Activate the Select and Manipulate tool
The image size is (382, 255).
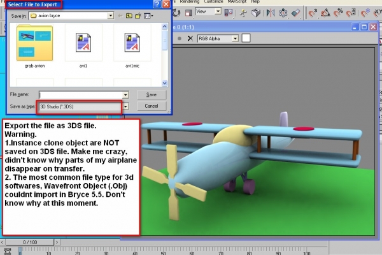(x=243, y=13)
